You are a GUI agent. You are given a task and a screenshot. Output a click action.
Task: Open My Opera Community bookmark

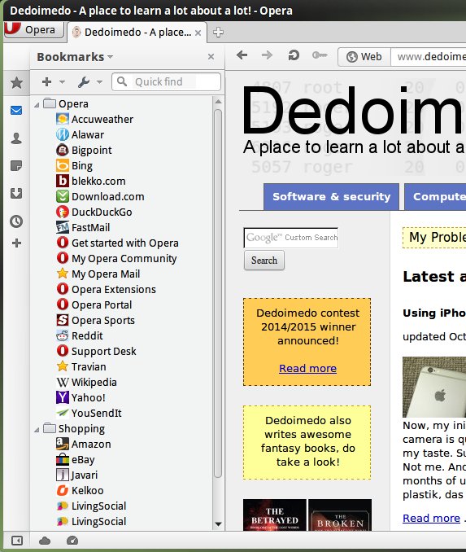(x=116, y=259)
